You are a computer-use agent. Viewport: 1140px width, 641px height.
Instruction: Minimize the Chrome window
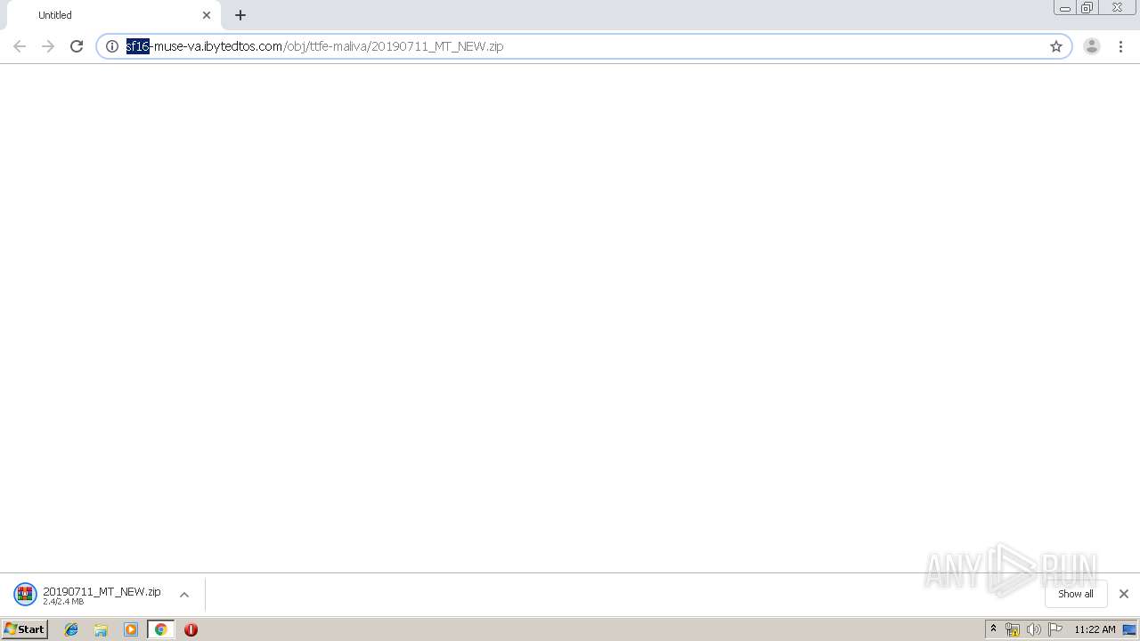pos(1065,8)
